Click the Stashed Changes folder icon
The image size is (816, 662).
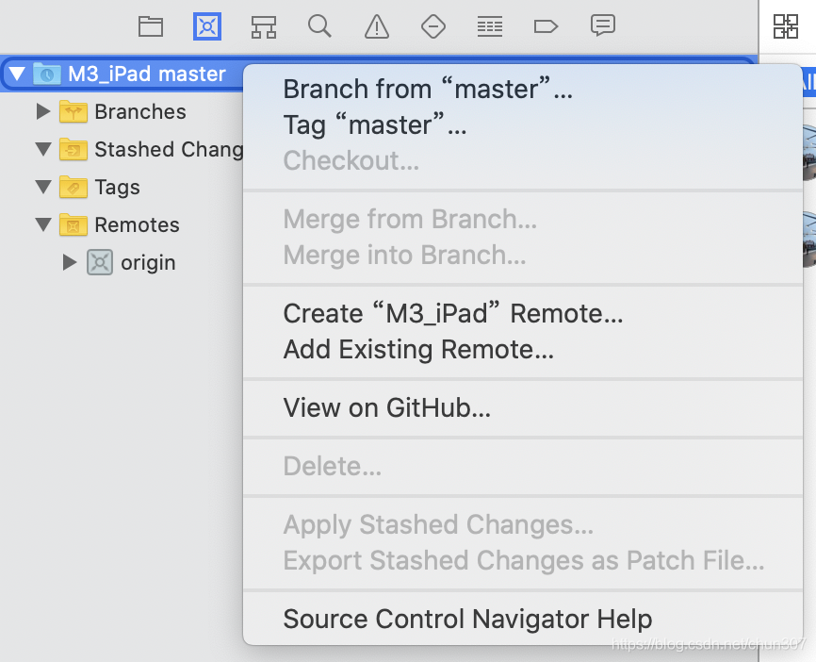73,150
